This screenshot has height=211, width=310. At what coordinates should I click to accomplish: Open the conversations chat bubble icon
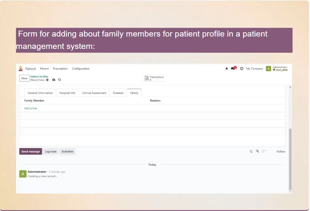tap(233, 68)
